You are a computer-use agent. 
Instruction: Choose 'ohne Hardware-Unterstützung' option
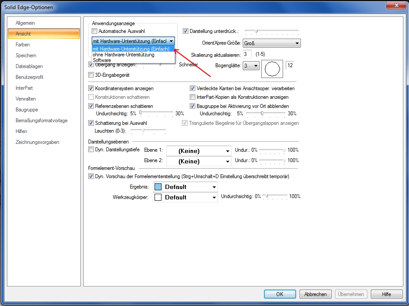tap(133, 55)
